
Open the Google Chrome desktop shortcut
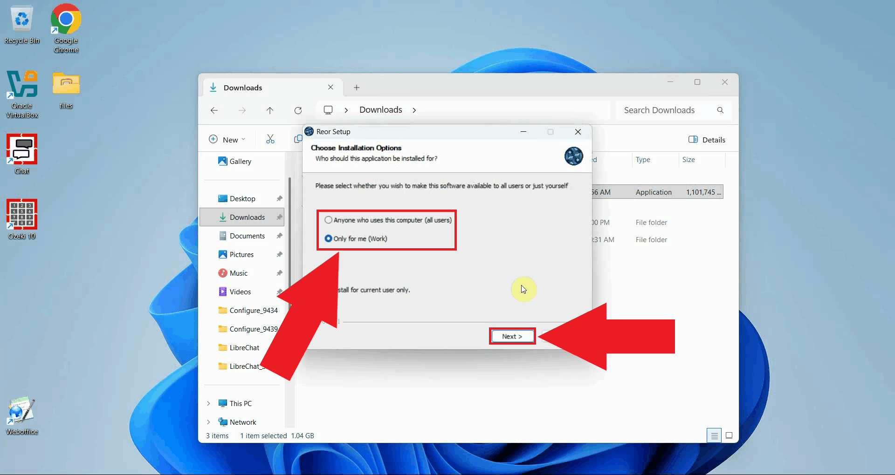(x=66, y=29)
